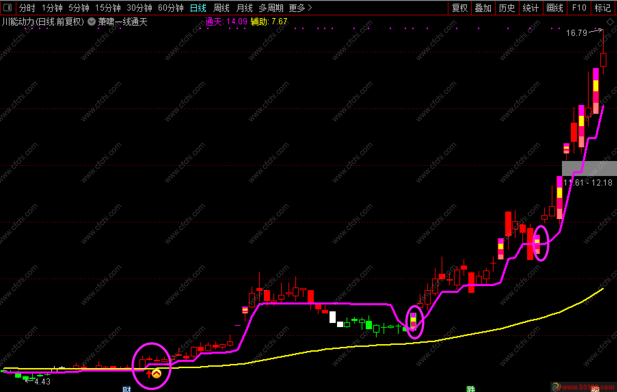Click the 叠加 overlay button

(x=483, y=8)
